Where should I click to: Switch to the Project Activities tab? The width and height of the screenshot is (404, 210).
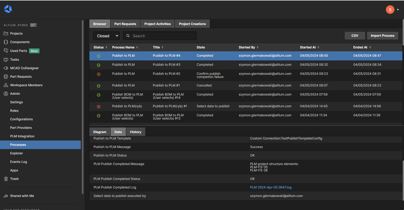[x=158, y=24]
